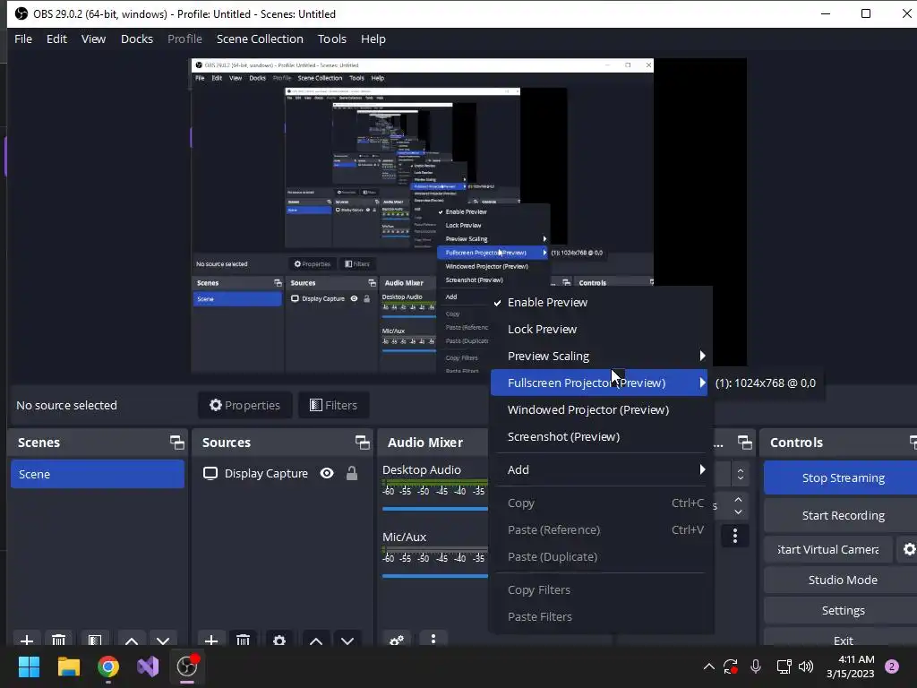
Task: Open the Docks menu
Action: tap(137, 39)
